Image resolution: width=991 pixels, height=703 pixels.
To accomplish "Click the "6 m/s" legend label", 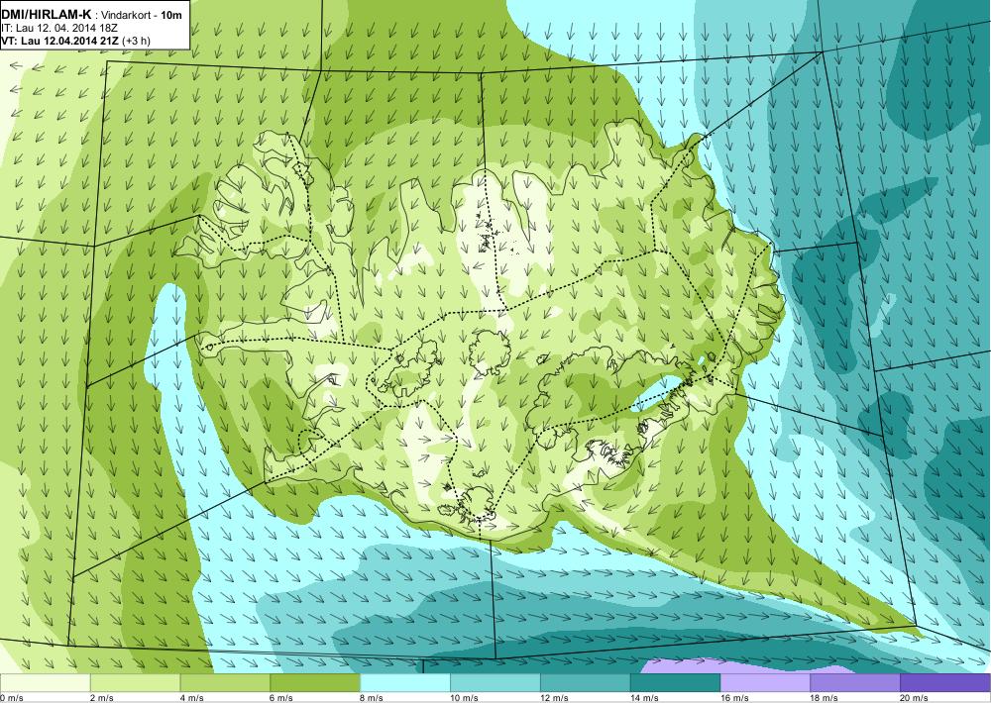I will [281, 698].
